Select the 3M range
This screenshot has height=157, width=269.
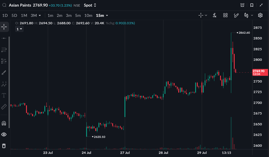pyautogui.click(x=34, y=15)
